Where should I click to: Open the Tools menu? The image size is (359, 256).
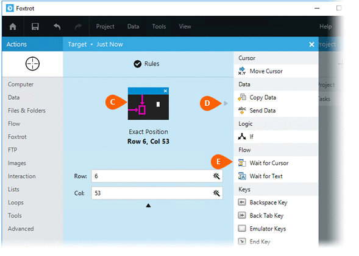(159, 27)
